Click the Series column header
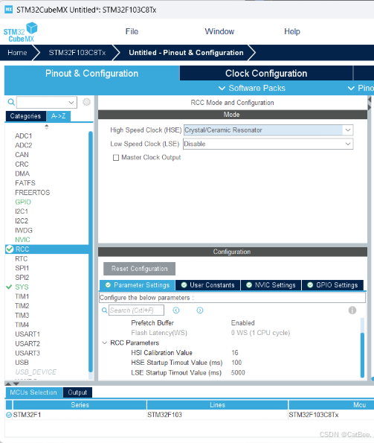Image resolution: width=374 pixels, height=443 pixels. click(x=80, y=405)
